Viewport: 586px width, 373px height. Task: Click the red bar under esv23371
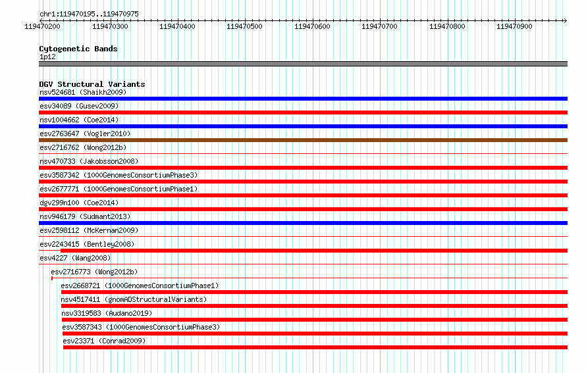pos(315,347)
